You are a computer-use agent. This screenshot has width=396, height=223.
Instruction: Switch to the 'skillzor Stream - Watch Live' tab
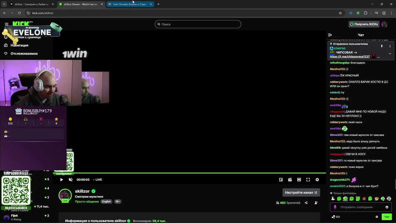pos(80,4)
